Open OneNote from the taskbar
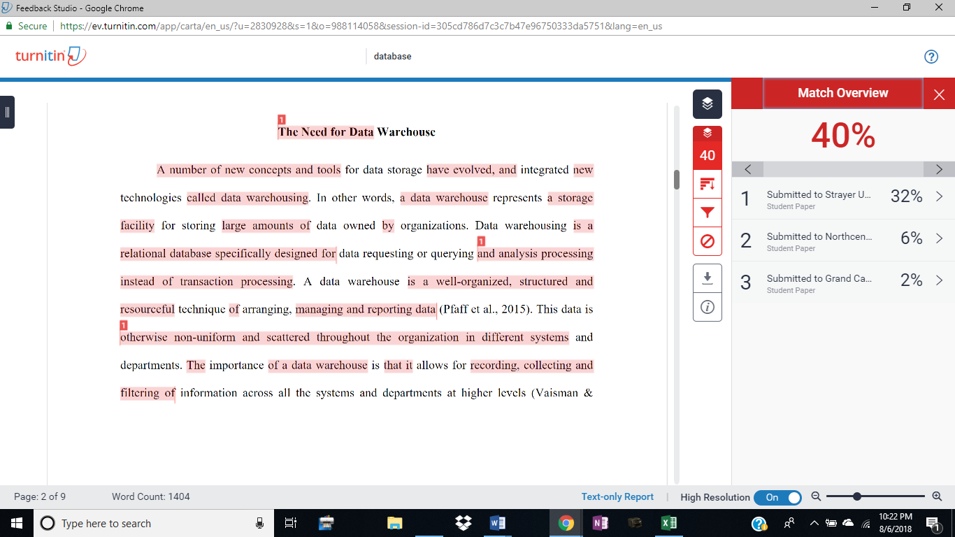Screen dimensions: 955x537 point(601,523)
